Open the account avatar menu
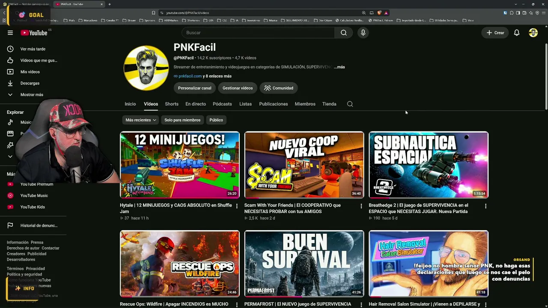Viewport: 548px width, 308px height. click(533, 33)
